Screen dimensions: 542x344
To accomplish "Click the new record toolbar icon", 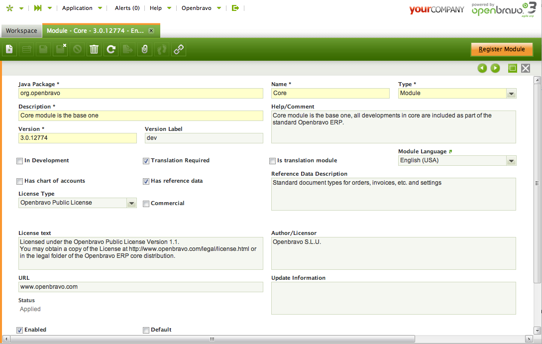I will (9, 49).
